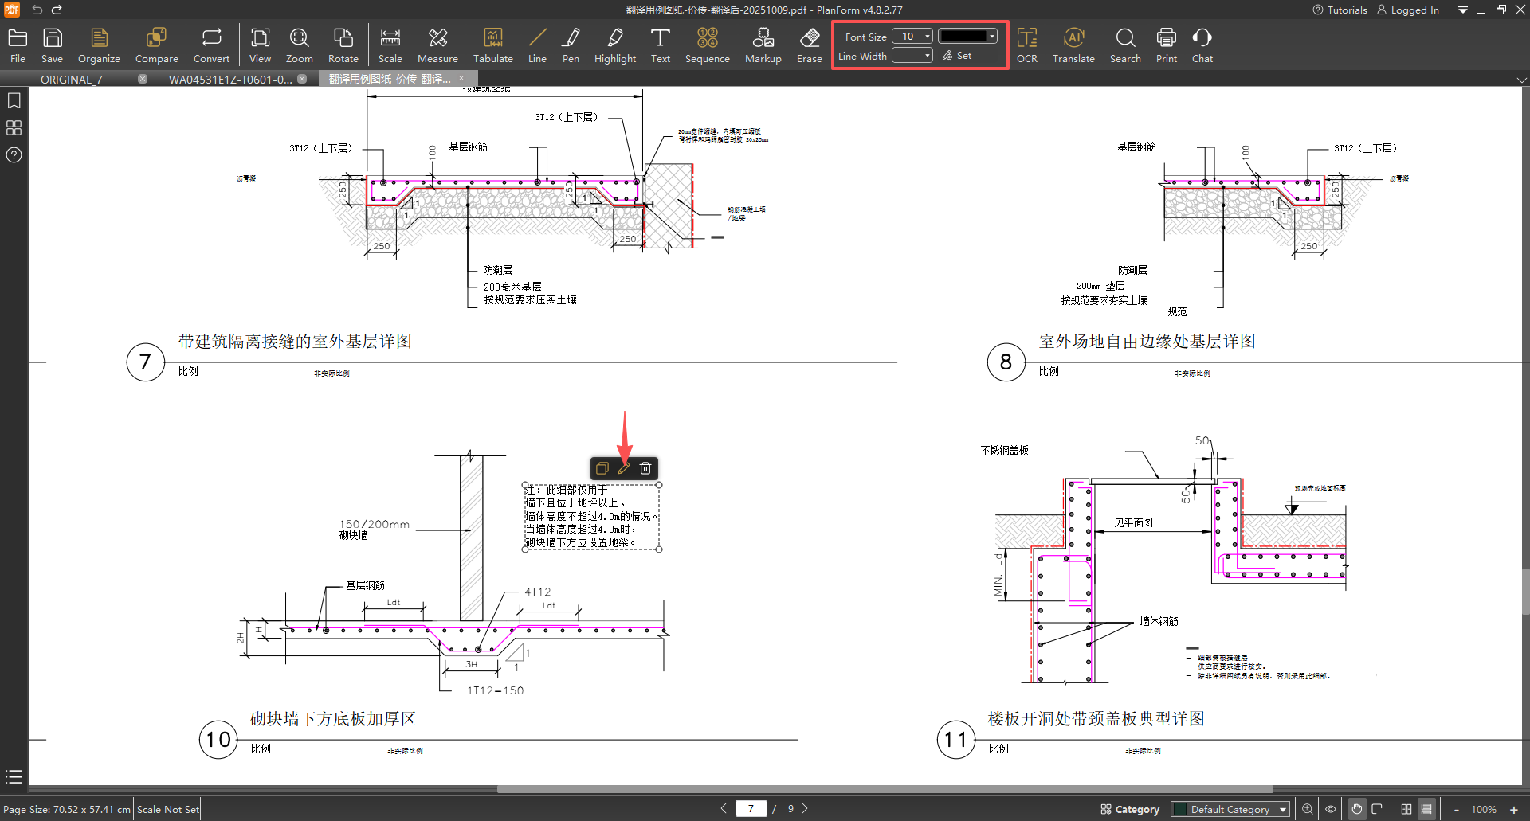Viewport: 1530px width, 821px height.
Task: Open the Tabulate tool
Action: click(492, 45)
